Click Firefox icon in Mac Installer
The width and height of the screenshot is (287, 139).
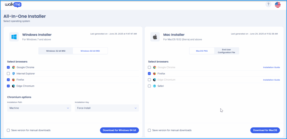point(154,74)
